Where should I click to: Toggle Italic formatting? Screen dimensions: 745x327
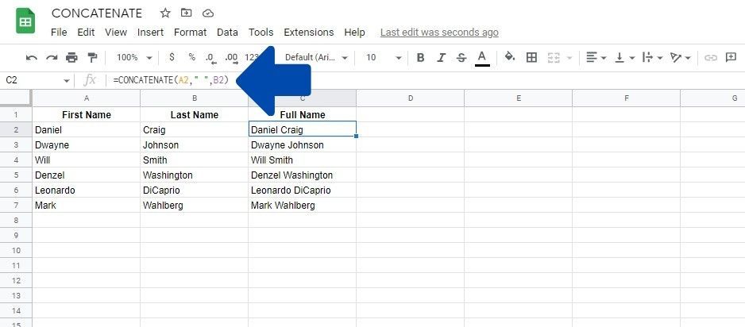click(441, 57)
